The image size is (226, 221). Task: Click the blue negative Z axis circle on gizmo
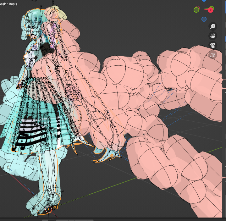[204, 19]
